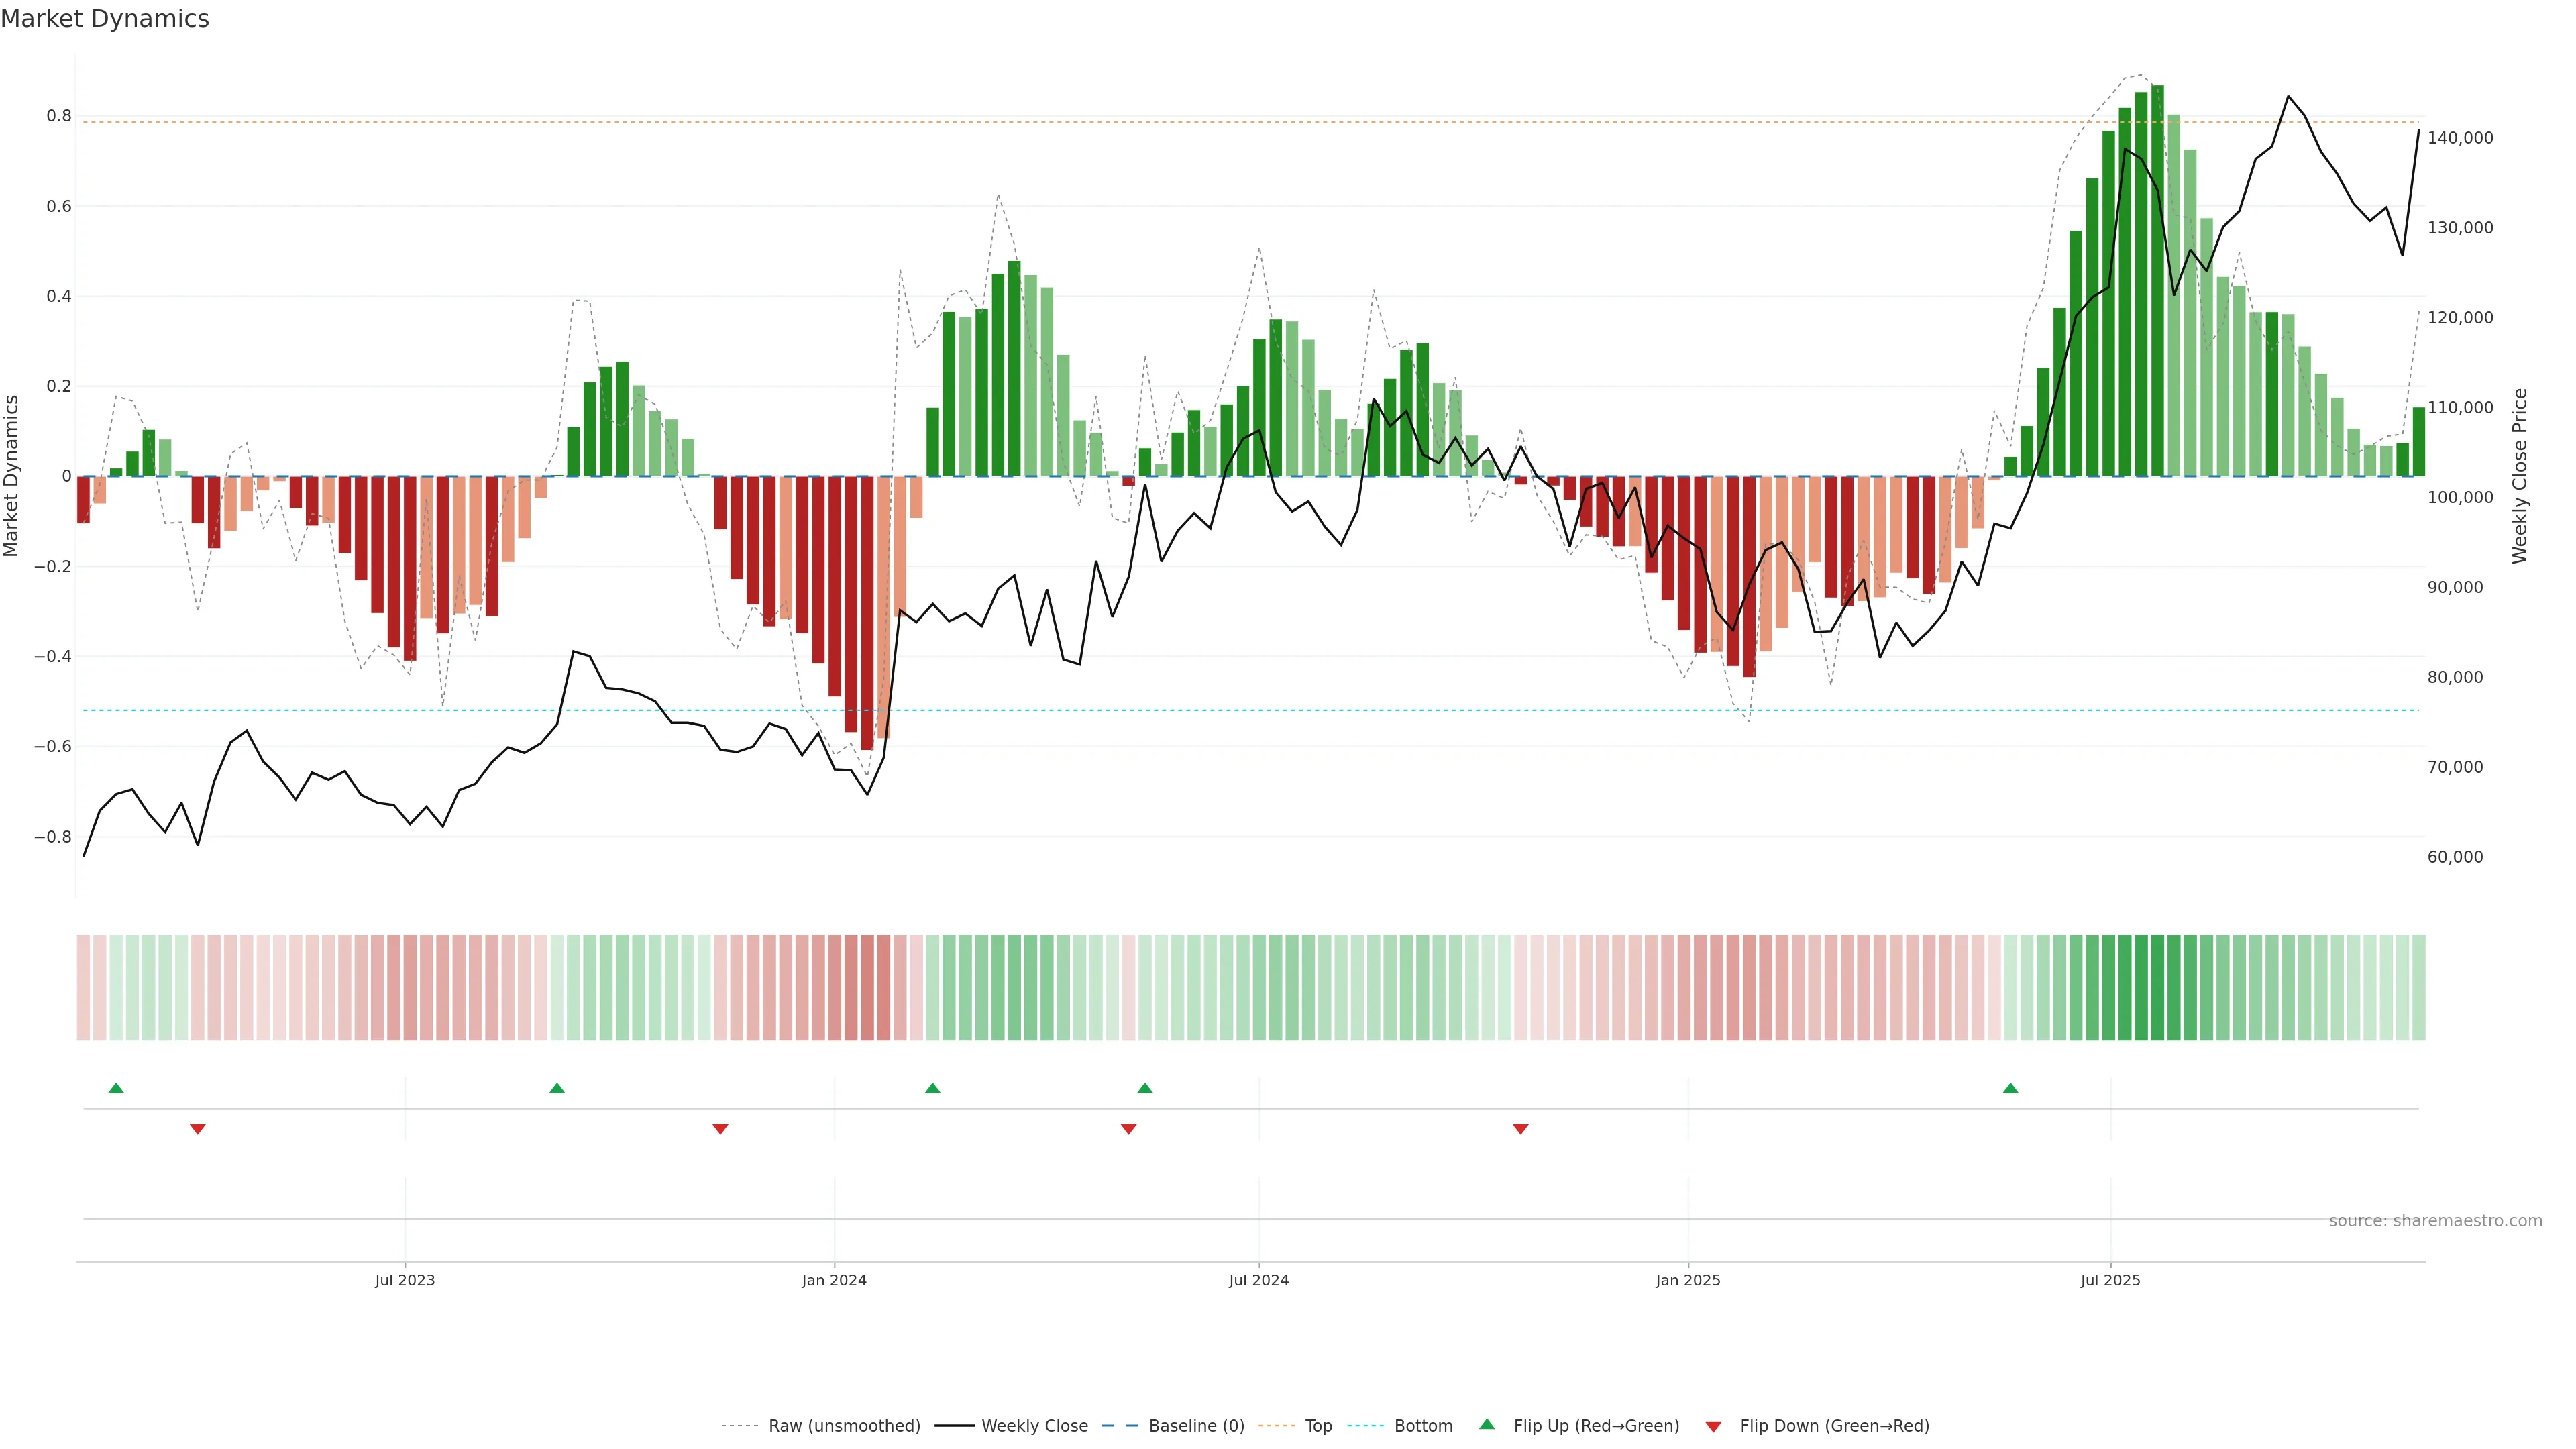Screen dimensions: 2576x1449
Task: Click the Flip Up legend triangle icon
Action: (1487, 1424)
